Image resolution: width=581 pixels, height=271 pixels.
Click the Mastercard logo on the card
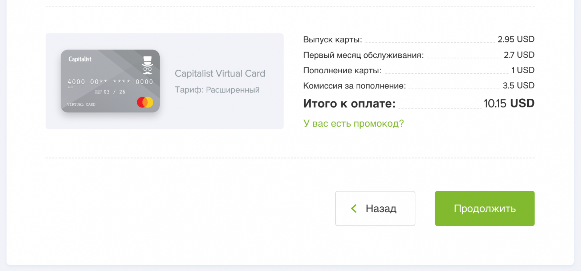(145, 102)
